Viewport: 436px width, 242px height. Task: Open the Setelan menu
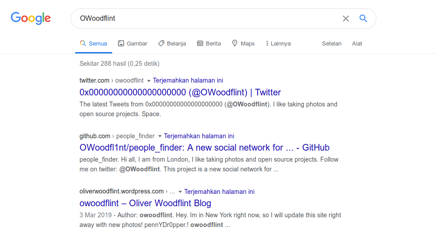pos(331,44)
